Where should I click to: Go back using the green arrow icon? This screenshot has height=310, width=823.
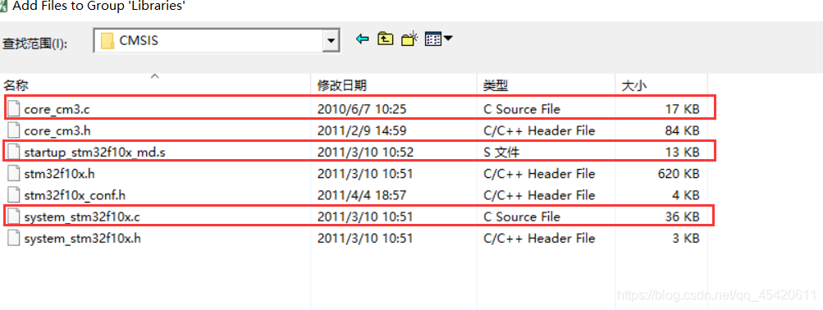click(x=362, y=39)
